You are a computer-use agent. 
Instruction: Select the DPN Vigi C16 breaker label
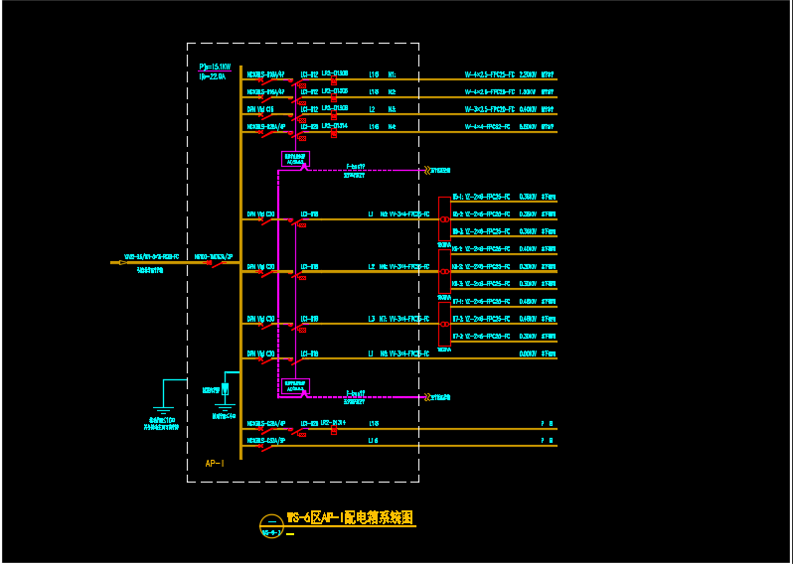(260, 109)
